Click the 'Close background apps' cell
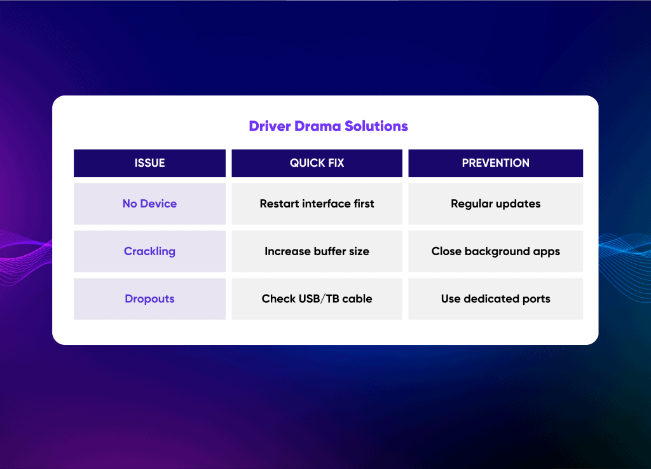The width and height of the screenshot is (651, 469). 495,251
